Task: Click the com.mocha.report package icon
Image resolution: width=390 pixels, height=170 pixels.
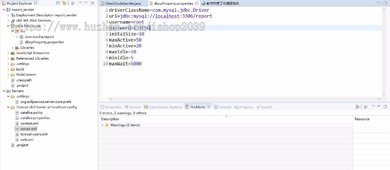Action: tap(21, 37)
